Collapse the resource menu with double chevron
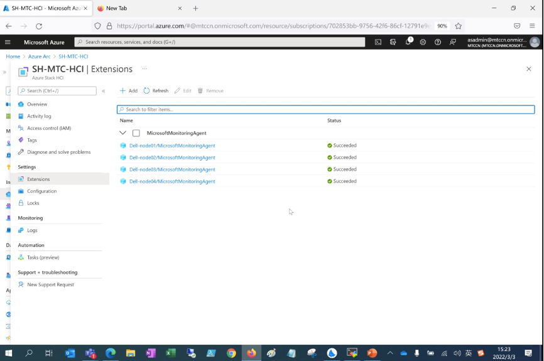 [104, 91]
